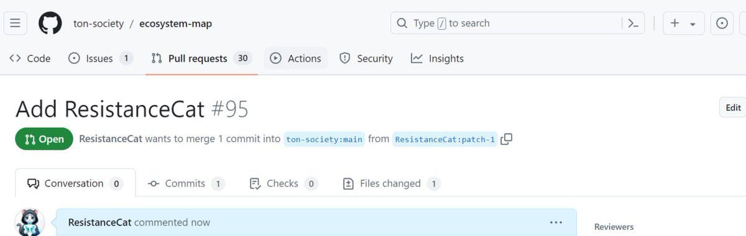This screenshot has height=236, width=746.
Task: Open the Pull requests tab
Action: coord(201,58)
